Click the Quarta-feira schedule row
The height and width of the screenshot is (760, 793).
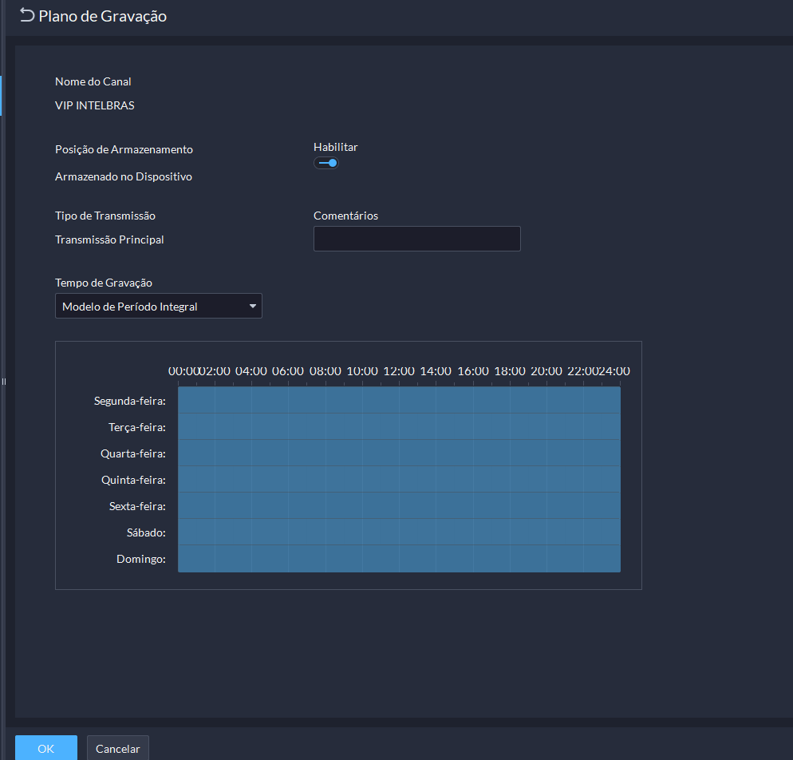pos(399,453)
